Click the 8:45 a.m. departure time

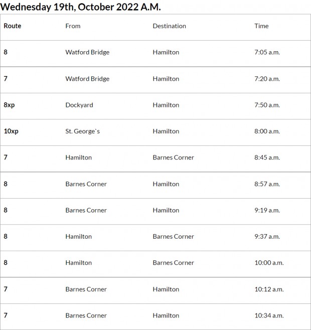tap(267, 157)
